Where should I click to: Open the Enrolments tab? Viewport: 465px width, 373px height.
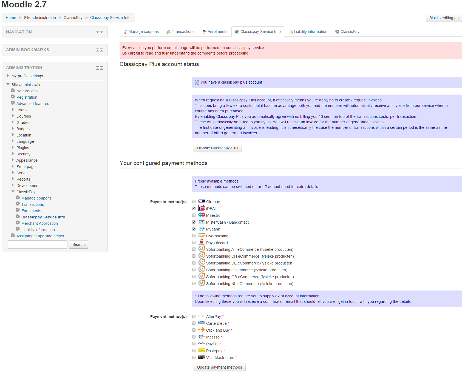coord(215,32)
